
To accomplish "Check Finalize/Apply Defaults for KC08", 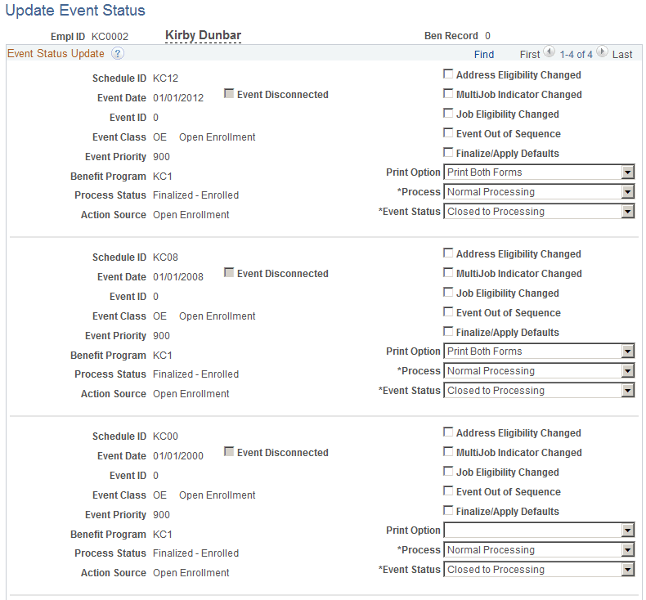I will pyautogui.click(x=448, y=331).
